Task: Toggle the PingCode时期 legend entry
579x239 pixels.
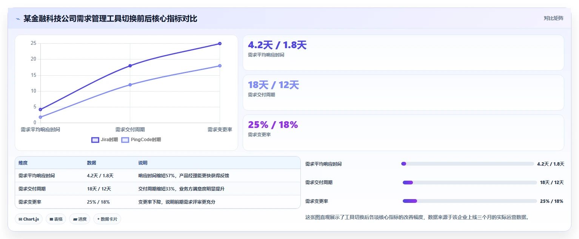Action: (x=141, y=140)
